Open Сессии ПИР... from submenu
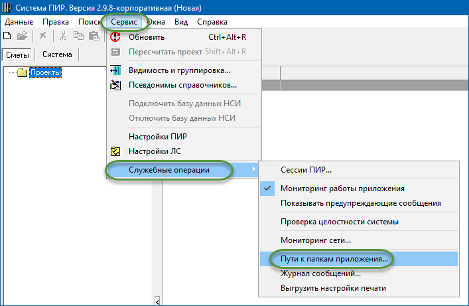The image size is (469, 306). point(359,170)
